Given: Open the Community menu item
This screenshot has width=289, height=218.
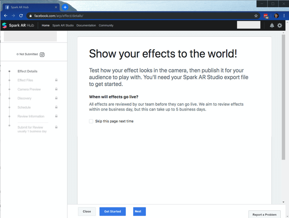Looking at the screenshot, I should coord(106,25).
